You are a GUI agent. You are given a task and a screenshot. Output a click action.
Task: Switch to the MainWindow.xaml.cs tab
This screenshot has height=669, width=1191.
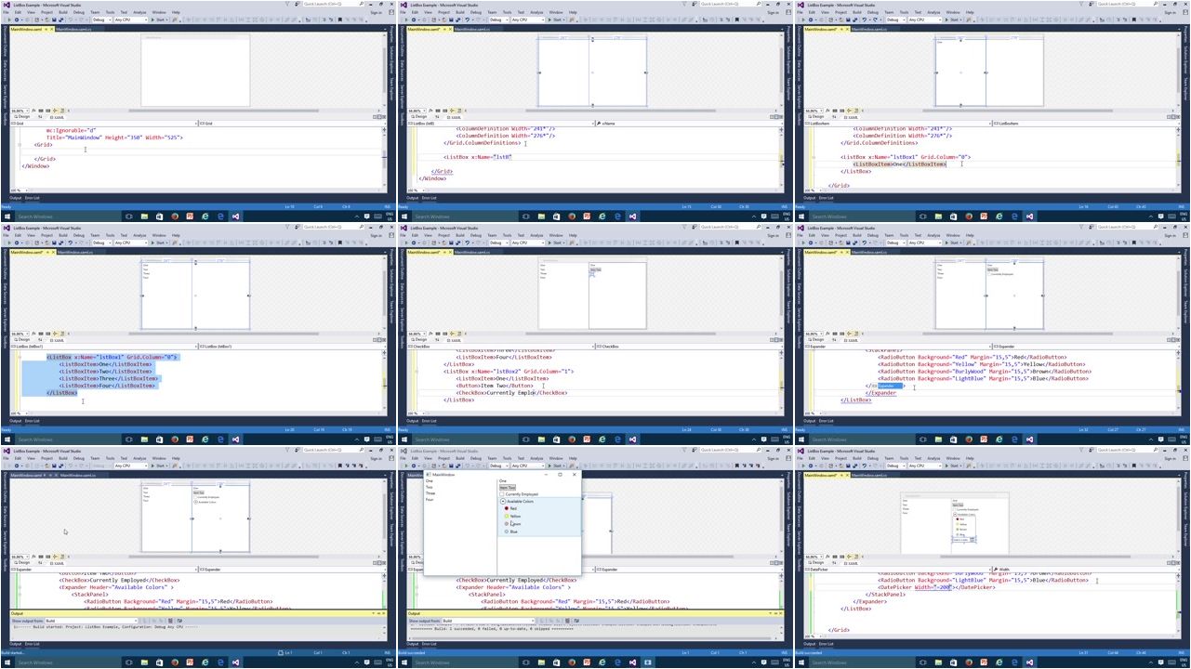point(73,28)
